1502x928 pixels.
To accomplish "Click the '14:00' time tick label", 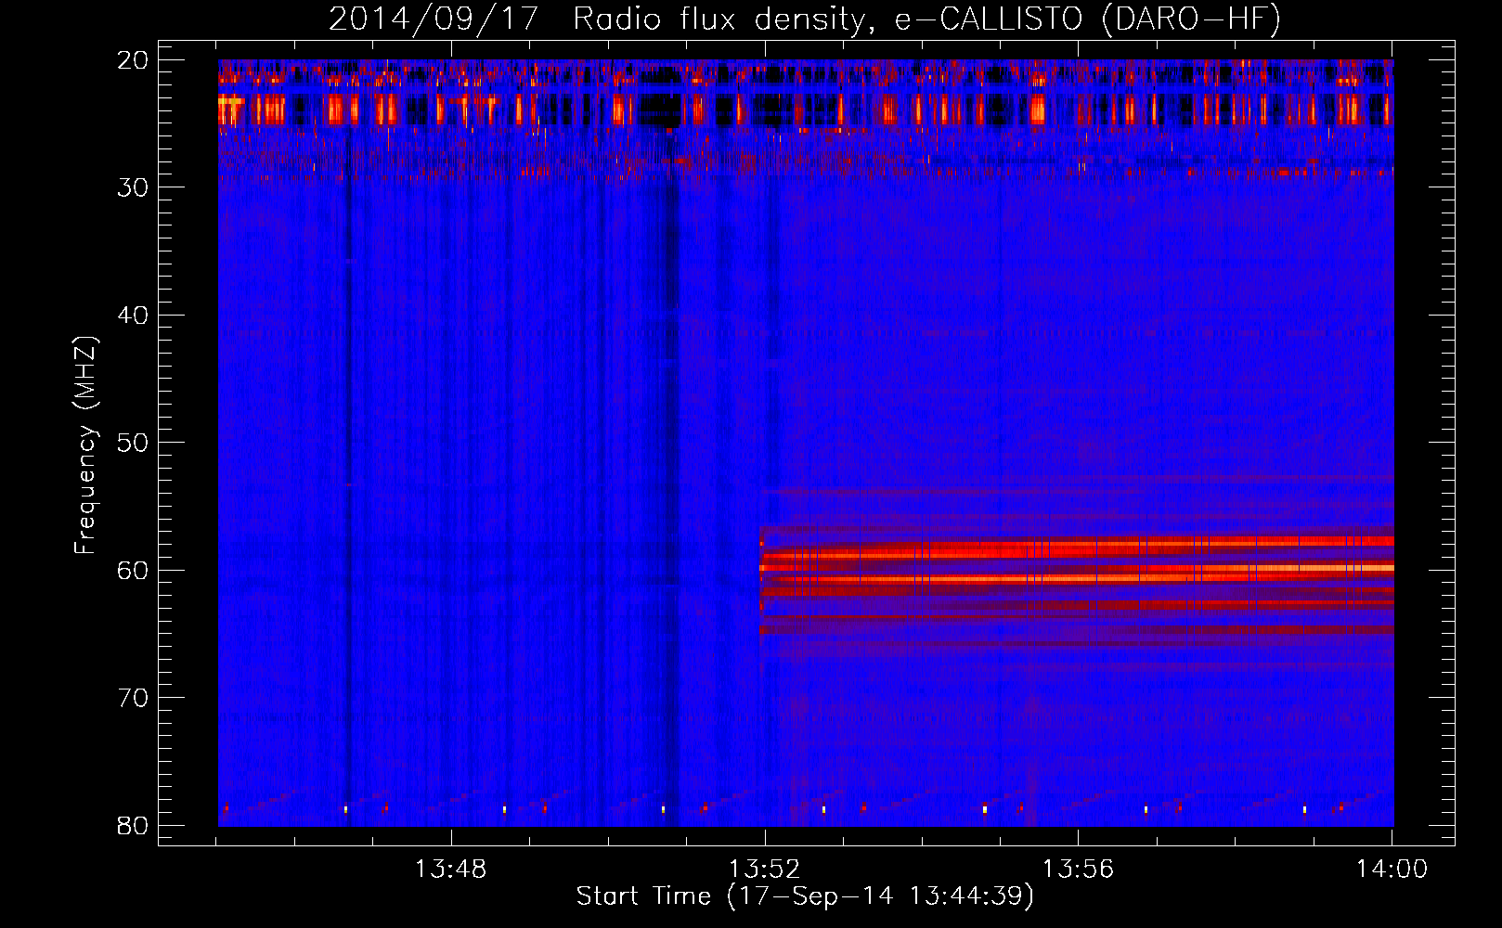I will point(1392,870).
